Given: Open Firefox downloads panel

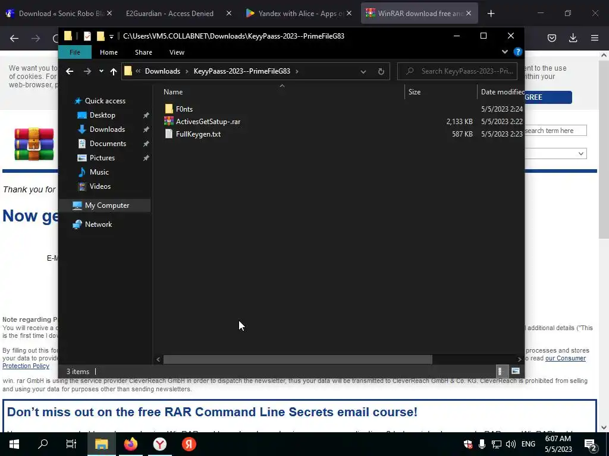Looking at the screenshot, I should (573, 38).
